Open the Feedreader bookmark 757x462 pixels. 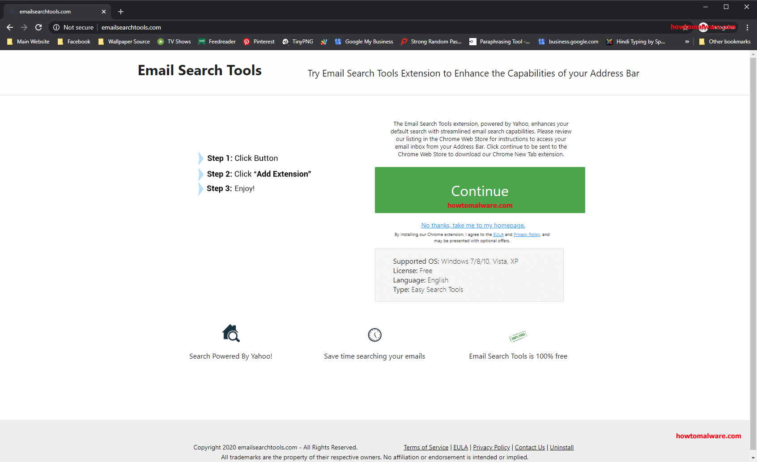(x=217, y=42)
